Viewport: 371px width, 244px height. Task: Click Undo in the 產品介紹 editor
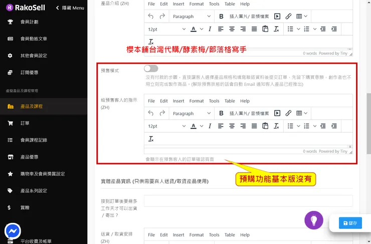[151, 17]
